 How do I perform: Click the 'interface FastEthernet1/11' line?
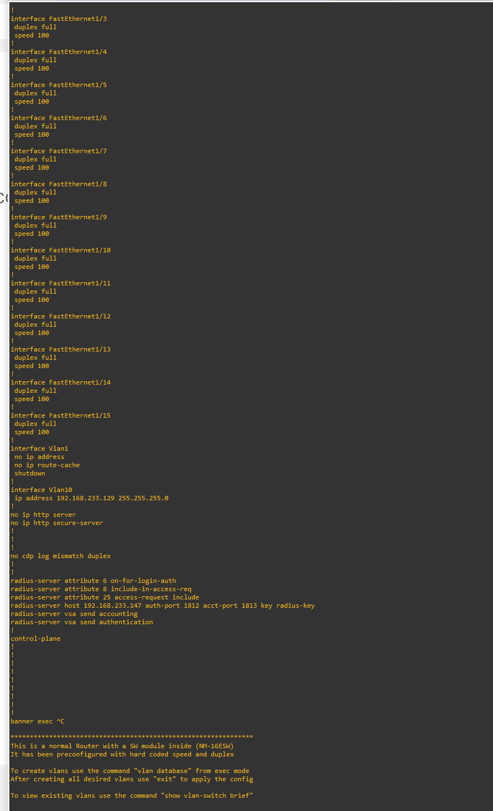(x=61, y=283)
